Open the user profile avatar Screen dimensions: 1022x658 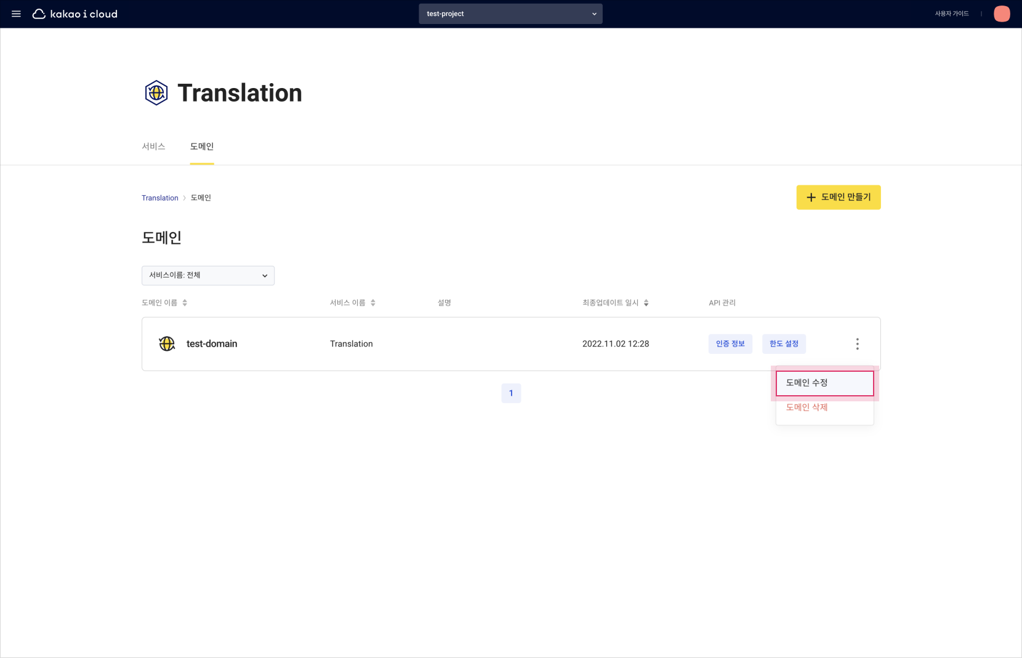pyautogui.click(x=1002, y=14)
